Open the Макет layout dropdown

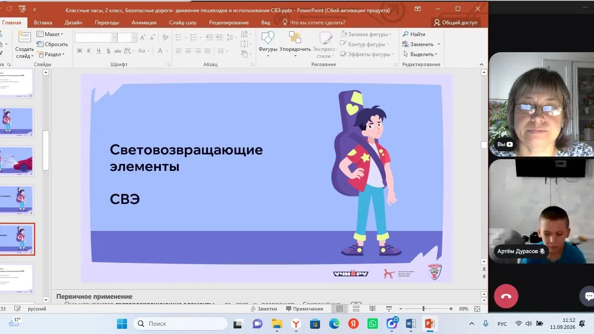click(50, 34)
